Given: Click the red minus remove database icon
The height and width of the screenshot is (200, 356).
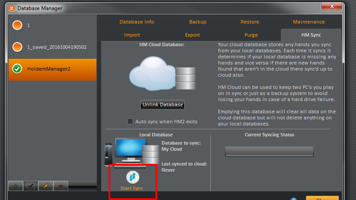Looking at the screenshot, I should point(61,186).
